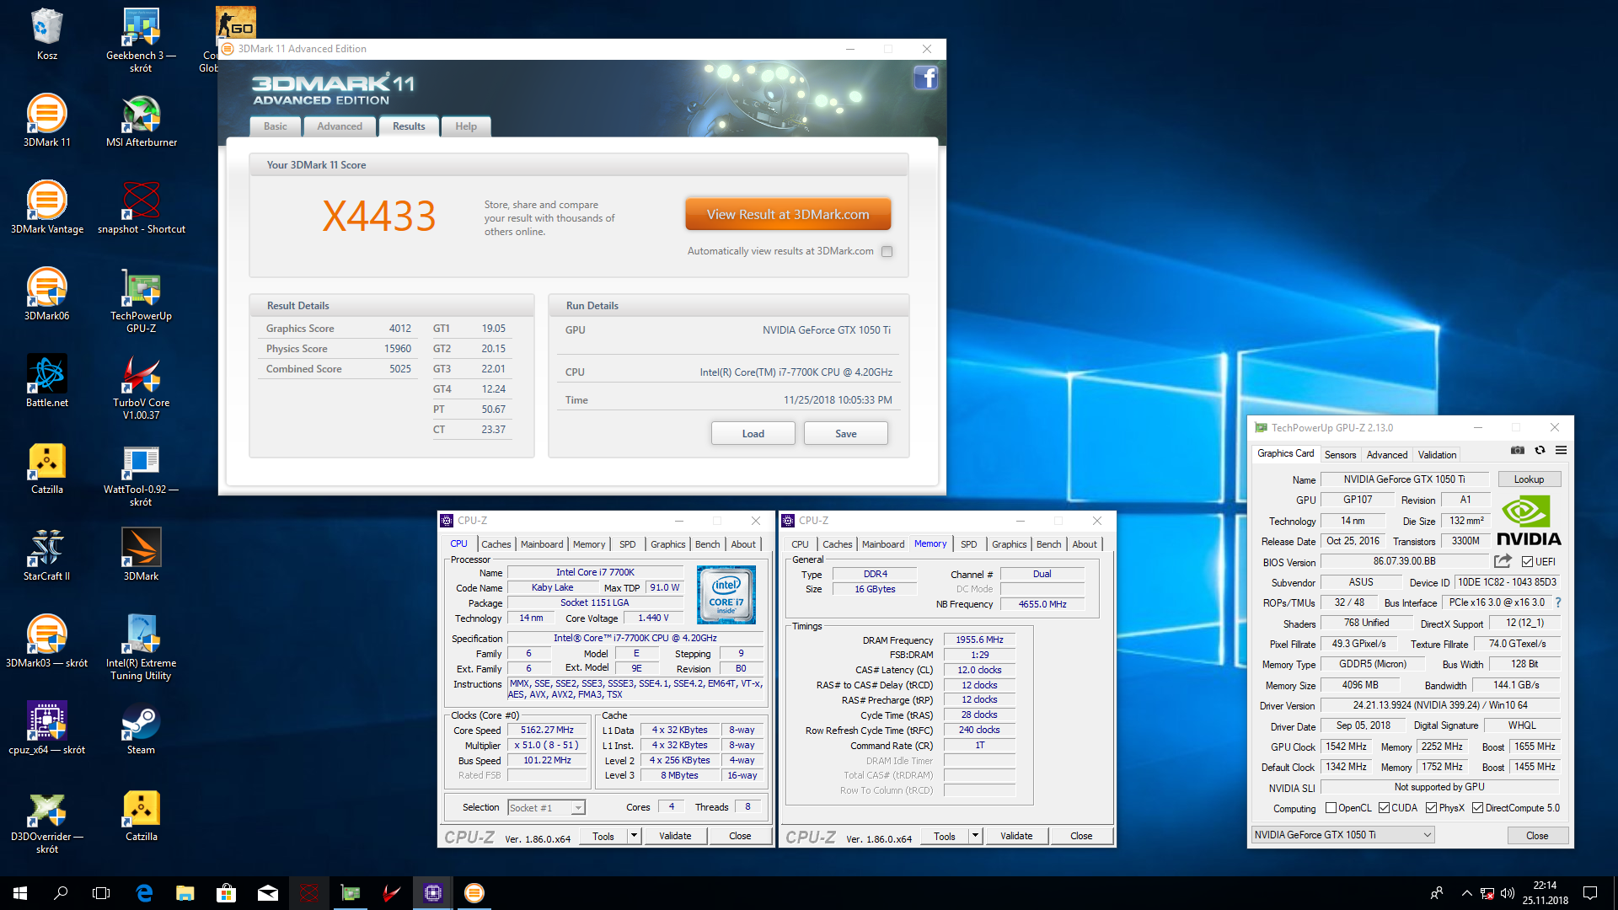Open 3DMark 11 desktop shortcut
Screen dimensions: 1618x910
tap(47, 120)
